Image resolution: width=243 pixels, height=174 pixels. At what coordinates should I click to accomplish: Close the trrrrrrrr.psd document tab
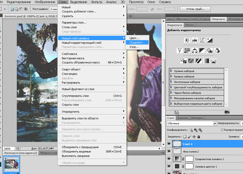click(x=131, y=16)
